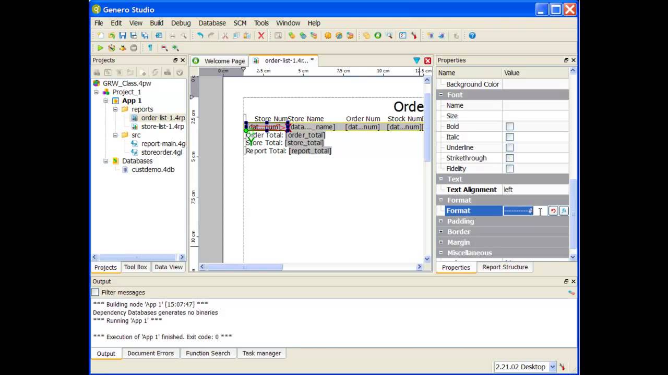
Task: Open the Document Errors tab
Action: click(150, 353)
